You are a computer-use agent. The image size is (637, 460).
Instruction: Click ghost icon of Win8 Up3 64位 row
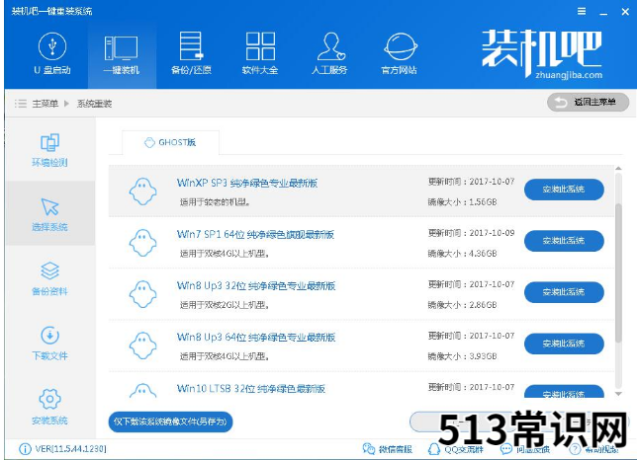tap(142, 345)
